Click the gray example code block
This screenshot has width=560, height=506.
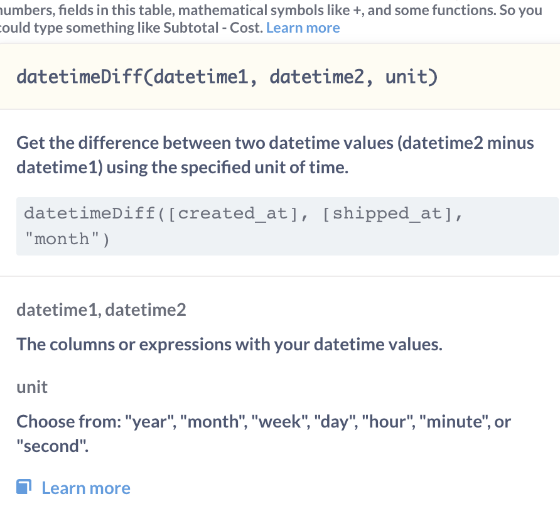click(287, 226)
